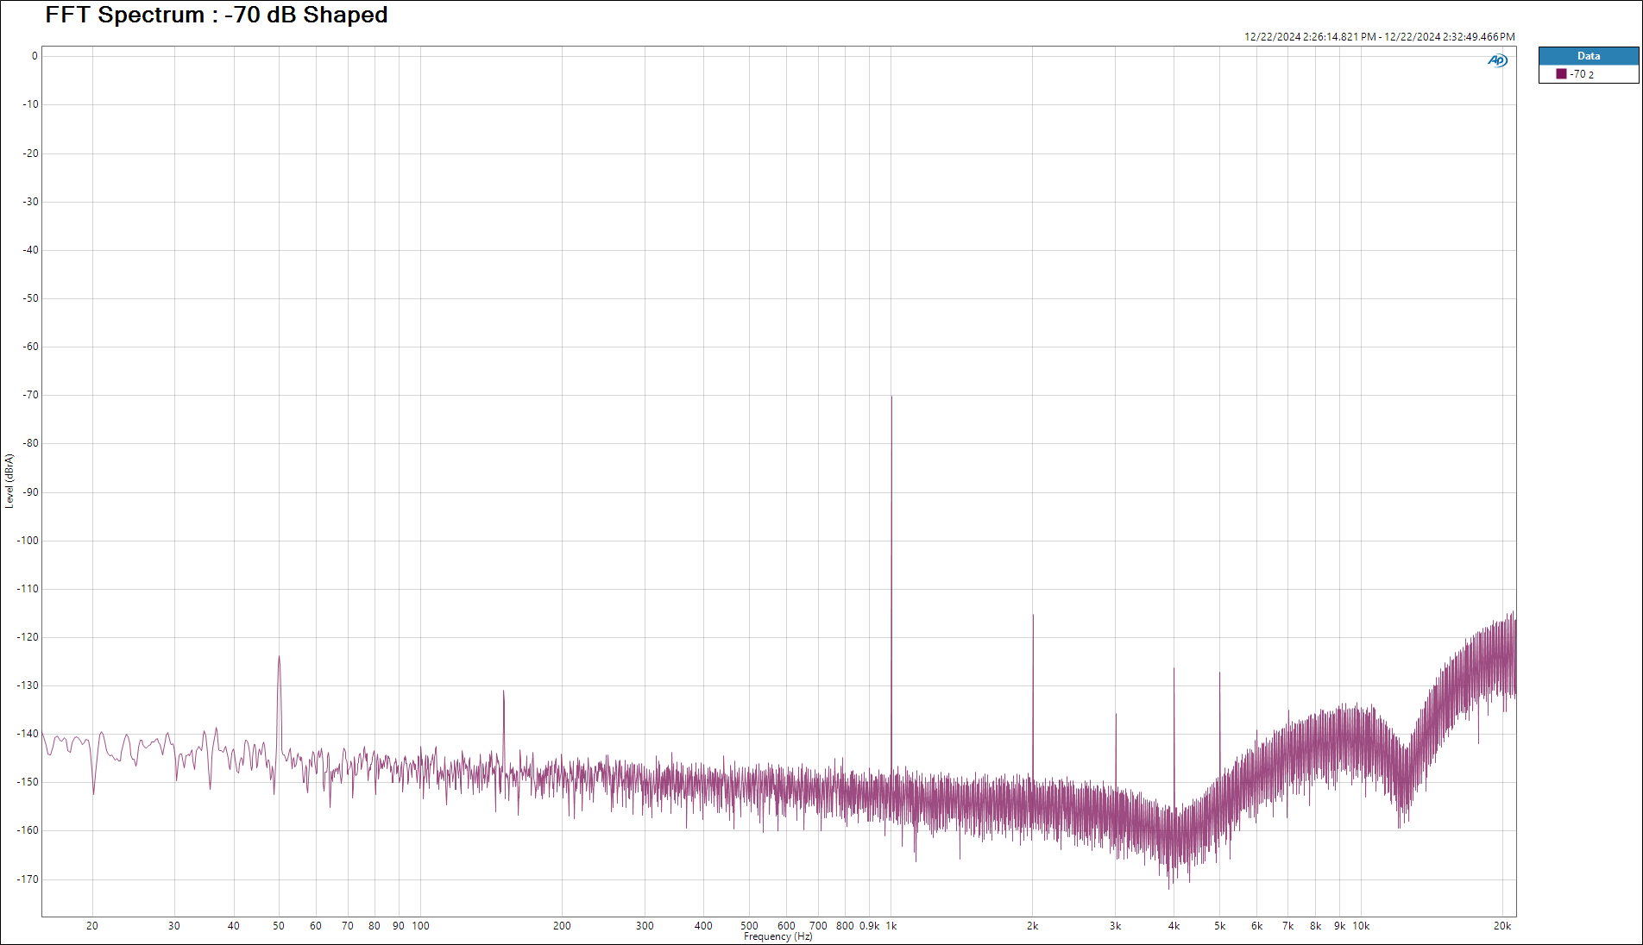Image resolution: width=1643 pixels, height=945 pixels.
Task: Click the AP logo in the graph corner
Action: pyautogui.click(x=1497, y=60)
